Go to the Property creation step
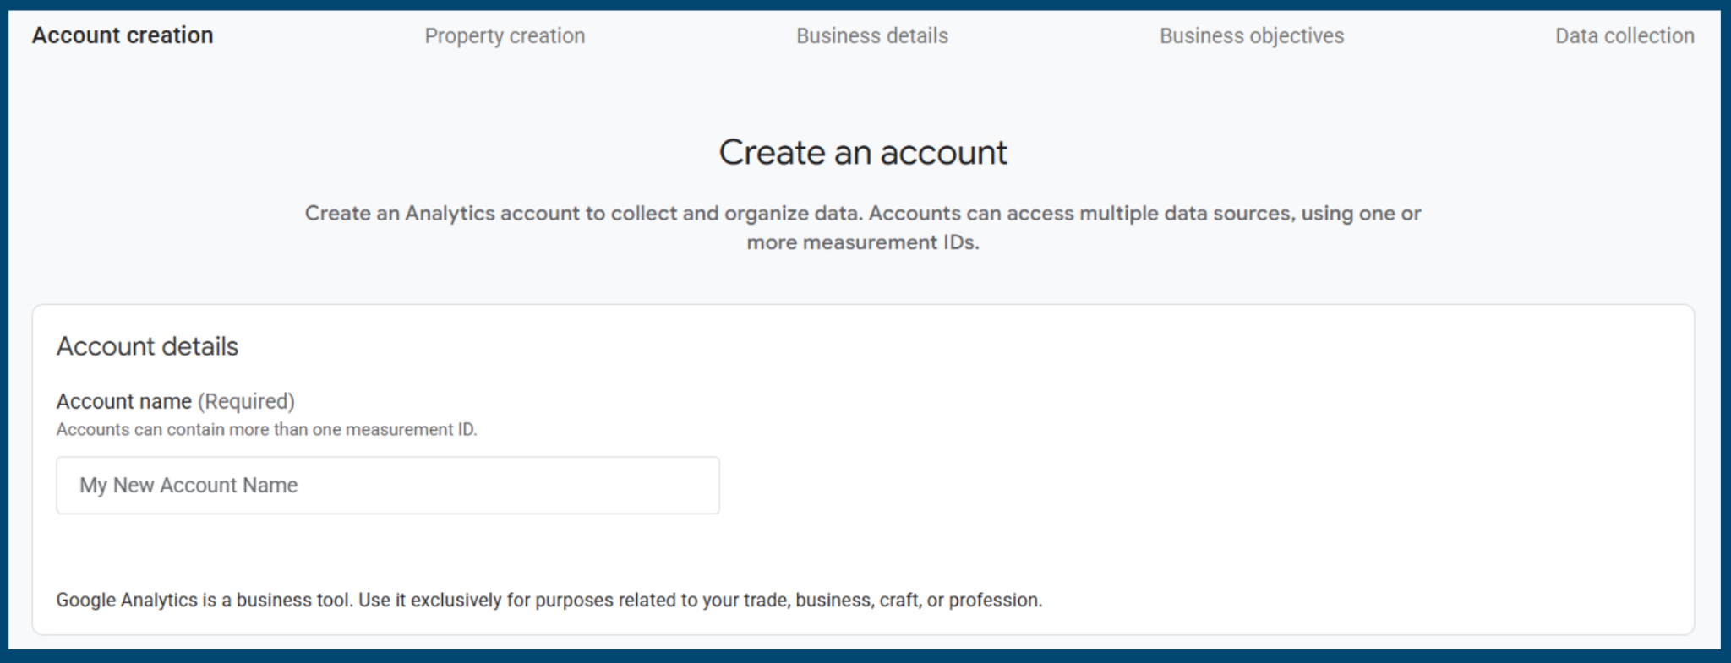Screen dimensions: 1731x663 point(505,36)
